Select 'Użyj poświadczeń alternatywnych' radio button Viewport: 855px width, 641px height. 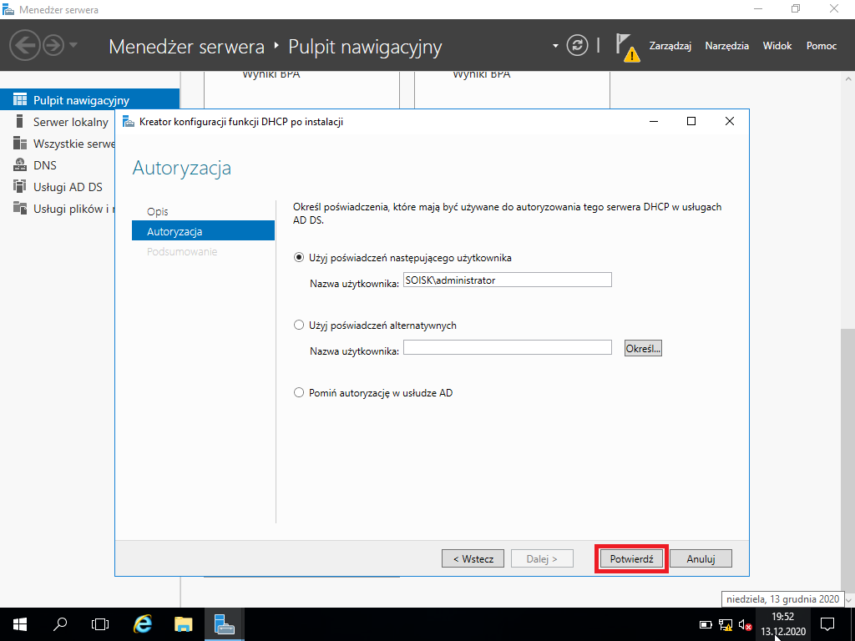[299, 325]
